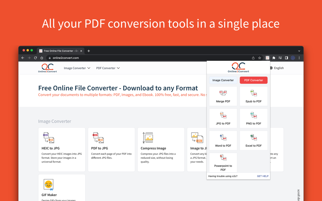Viewport: 322px width, 201px height.
Task: Click the GET HELP link
Action: 263,176
